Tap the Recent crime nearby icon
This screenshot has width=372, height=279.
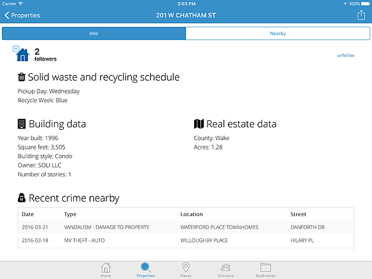pos(22,198)
